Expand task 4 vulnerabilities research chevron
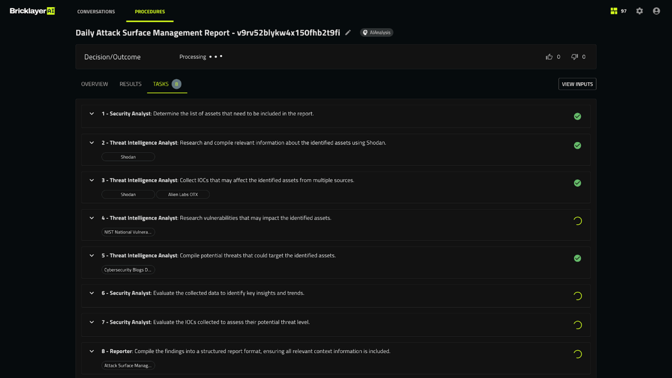 [x=92, y=218]
